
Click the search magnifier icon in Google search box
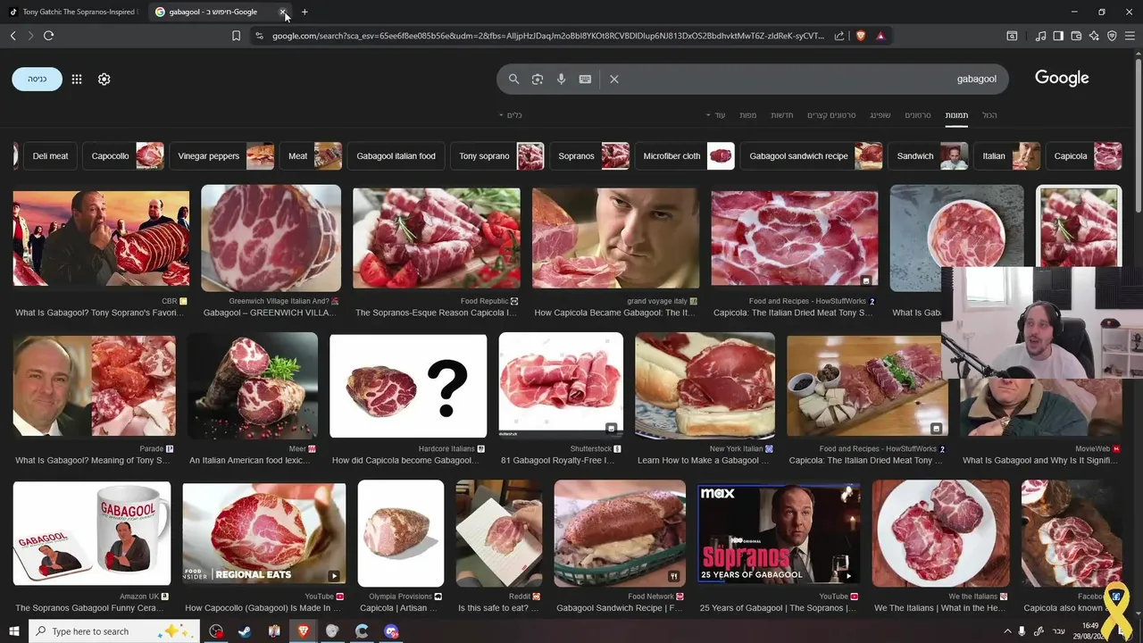513,79
